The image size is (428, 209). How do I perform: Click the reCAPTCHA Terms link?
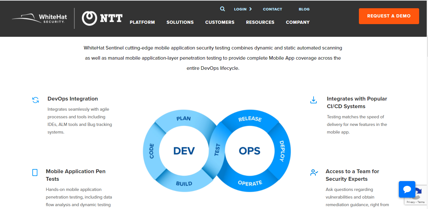421,202
